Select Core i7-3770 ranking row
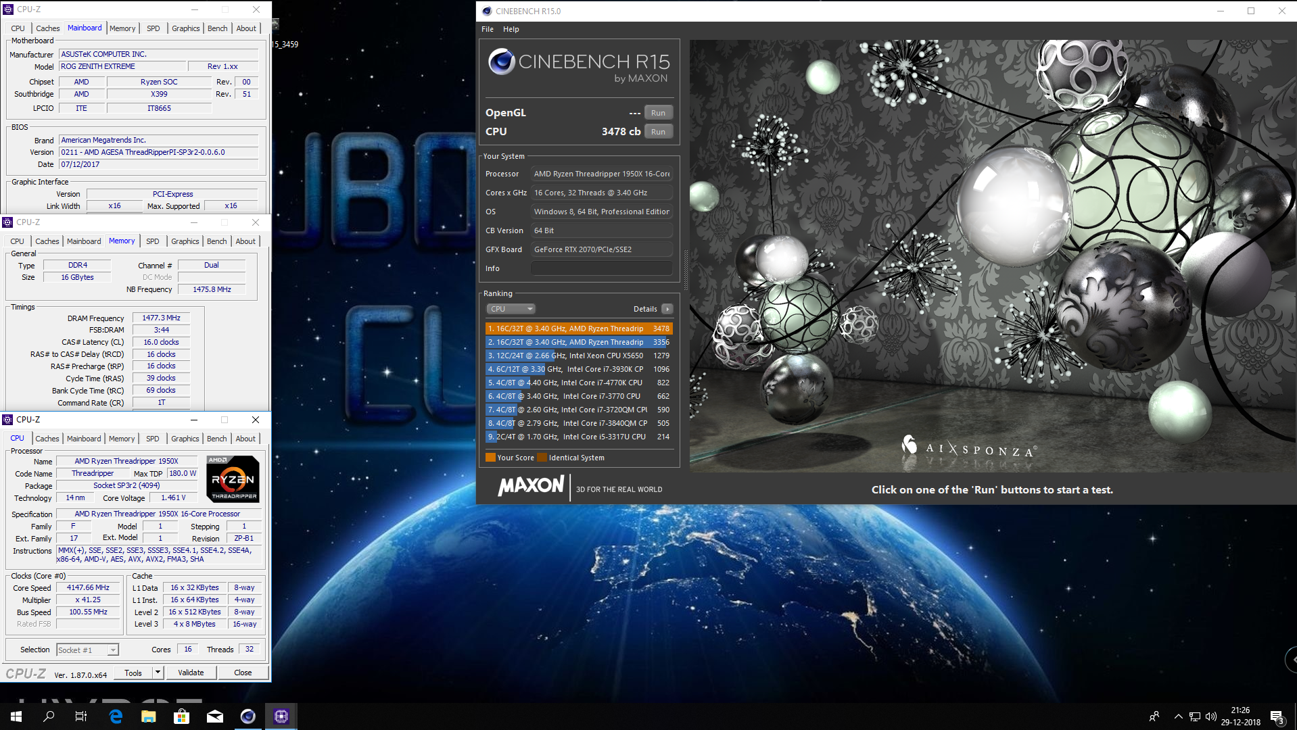Screen dimensions: 1297x730 coord(578,396)
